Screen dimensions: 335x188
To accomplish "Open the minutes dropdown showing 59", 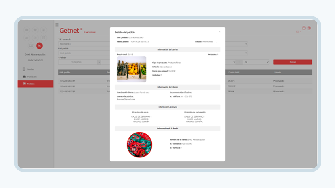I will tap(256, 62).
